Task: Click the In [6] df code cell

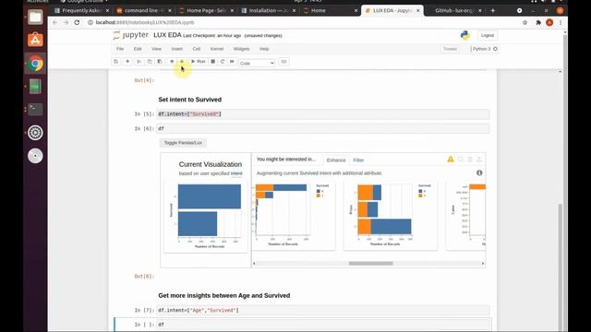Action: click(323, 129)
